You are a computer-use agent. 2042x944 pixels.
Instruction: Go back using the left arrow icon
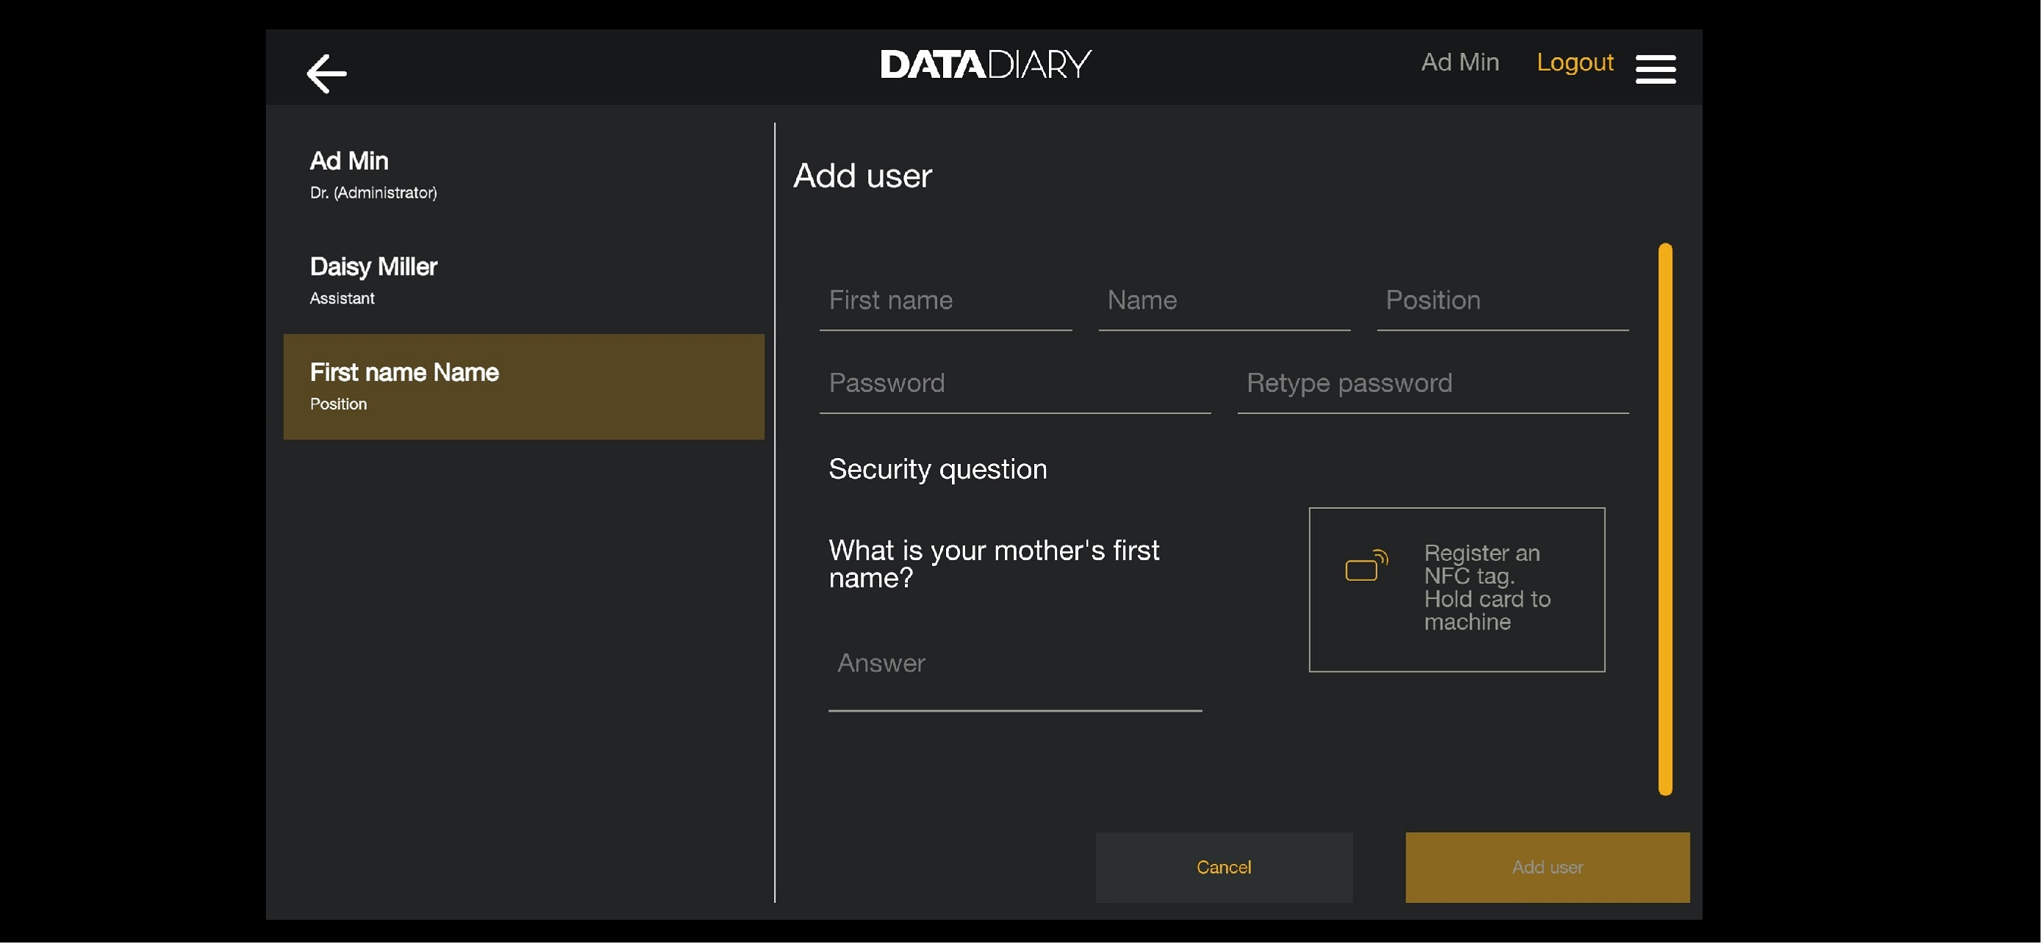tap(326, 74)
